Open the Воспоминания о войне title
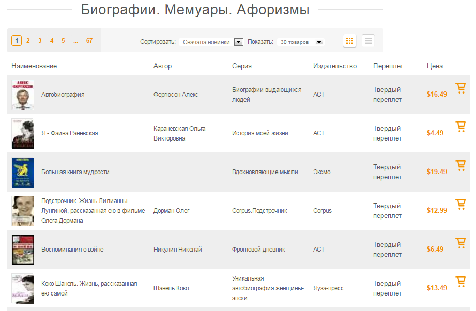The image size is (476, 311). (x=72, y=250)
